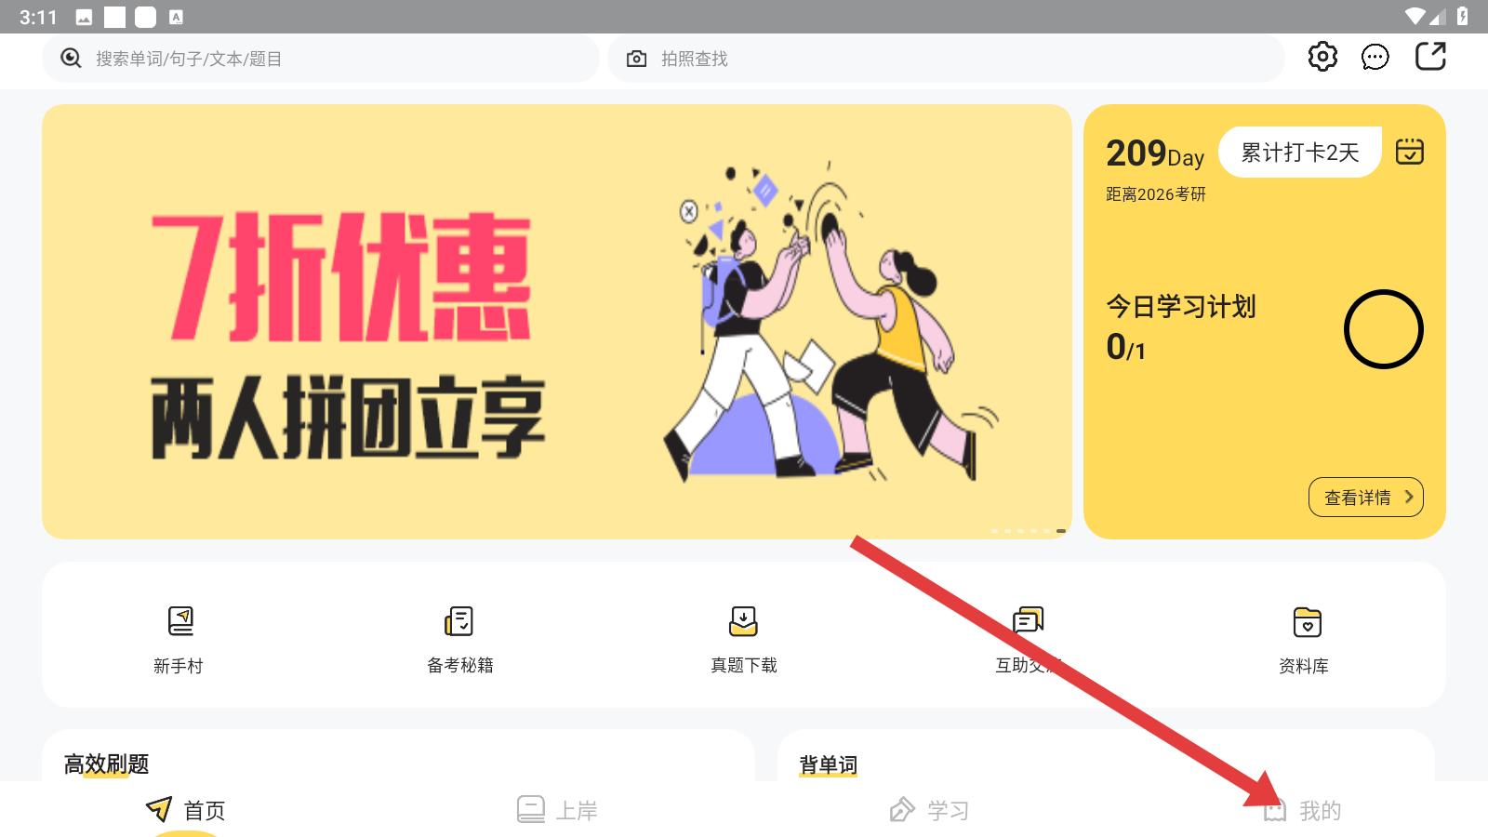Open settings via the gear icon

click(1322, 57)
